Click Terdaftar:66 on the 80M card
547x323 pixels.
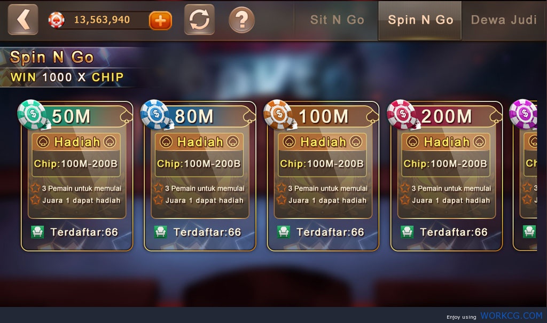tap(207, 232)
